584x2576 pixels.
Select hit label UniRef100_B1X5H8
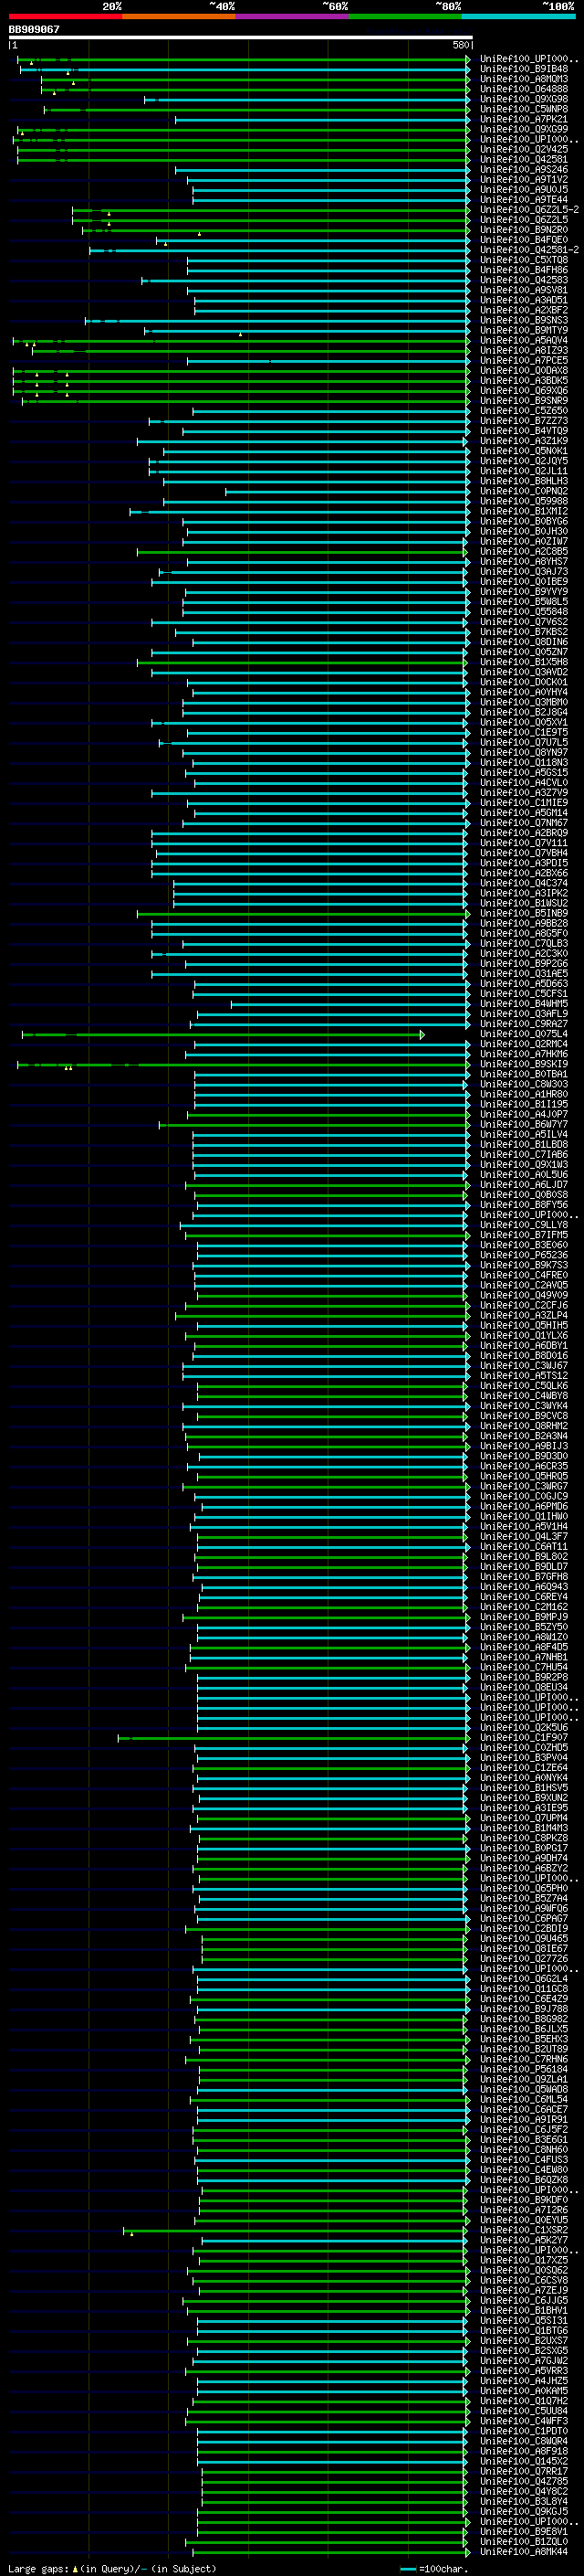coord(523,662)
